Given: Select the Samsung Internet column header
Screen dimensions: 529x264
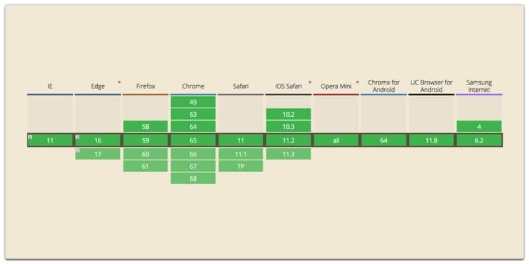Looking at the screenshot, I should [x=479, y=86].
